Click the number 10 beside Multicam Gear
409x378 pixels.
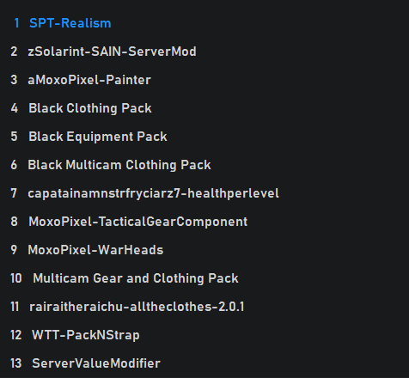tap(16, 278)
